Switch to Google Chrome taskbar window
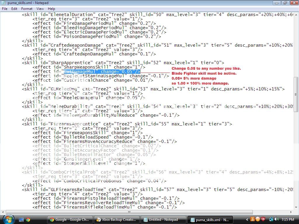This screenshot has width=299, height=224. pyautogui.click(x=70, y=220)
